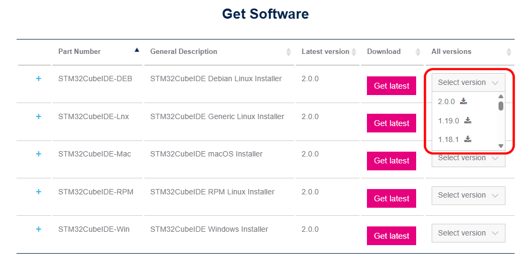Expand the STM32CubeIDE-Lnx row details
This screenshot has width=529, height=259.
(x=39, y=116)
